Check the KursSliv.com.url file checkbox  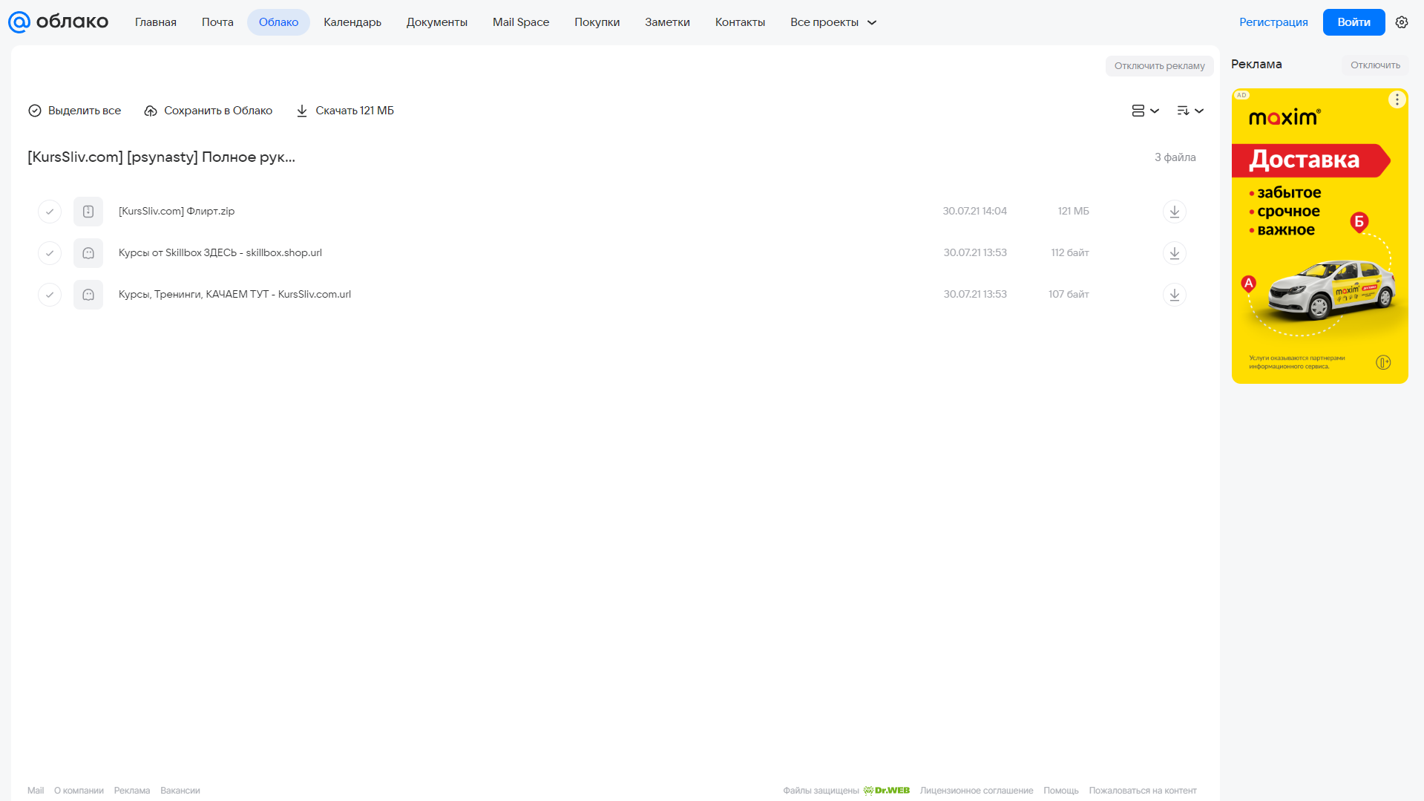tap(50, 295)
